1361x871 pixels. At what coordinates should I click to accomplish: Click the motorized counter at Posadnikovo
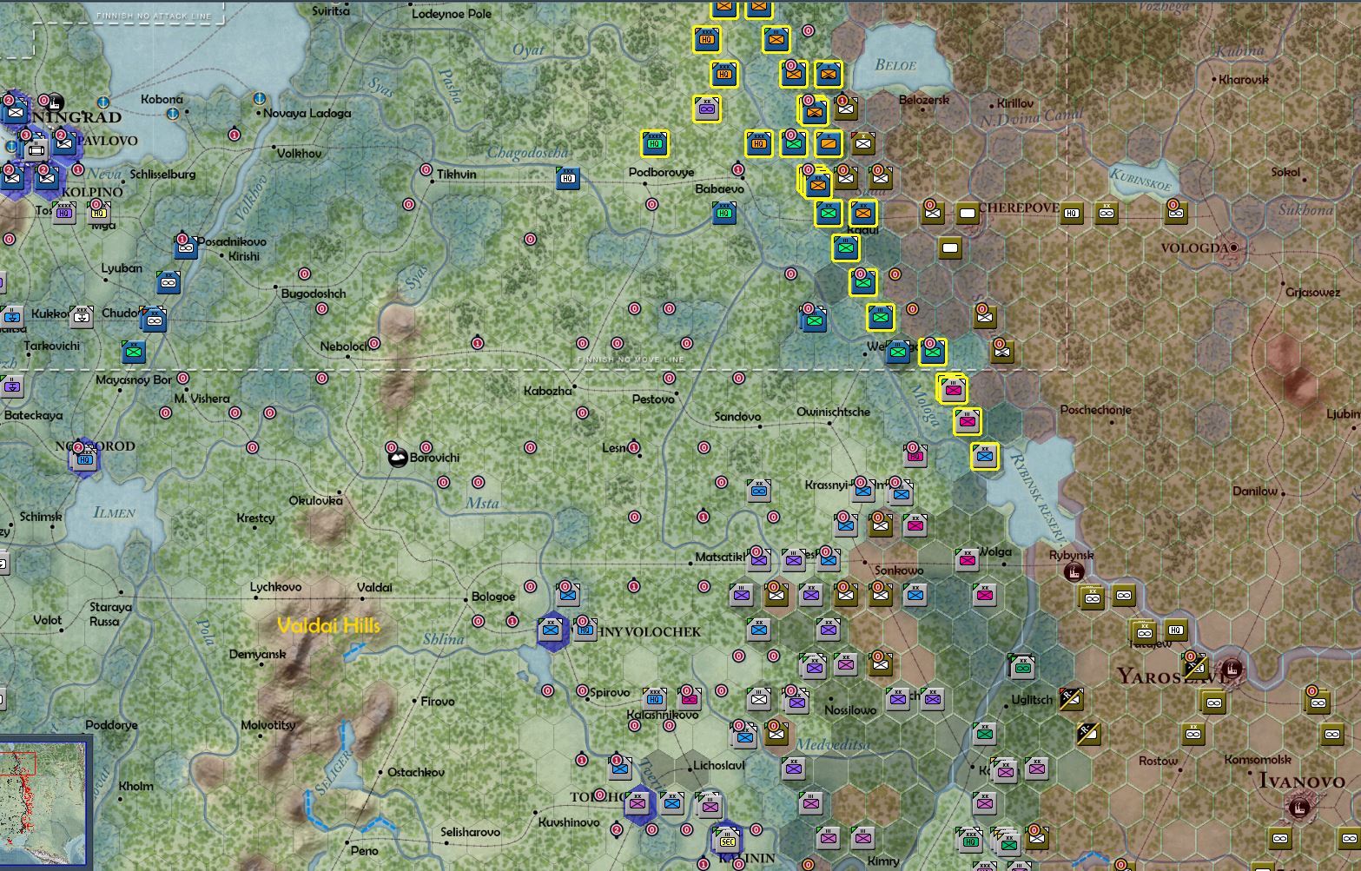point(185,247)
